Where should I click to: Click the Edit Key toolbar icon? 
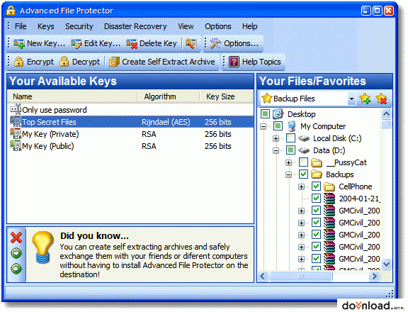[76, 43]
